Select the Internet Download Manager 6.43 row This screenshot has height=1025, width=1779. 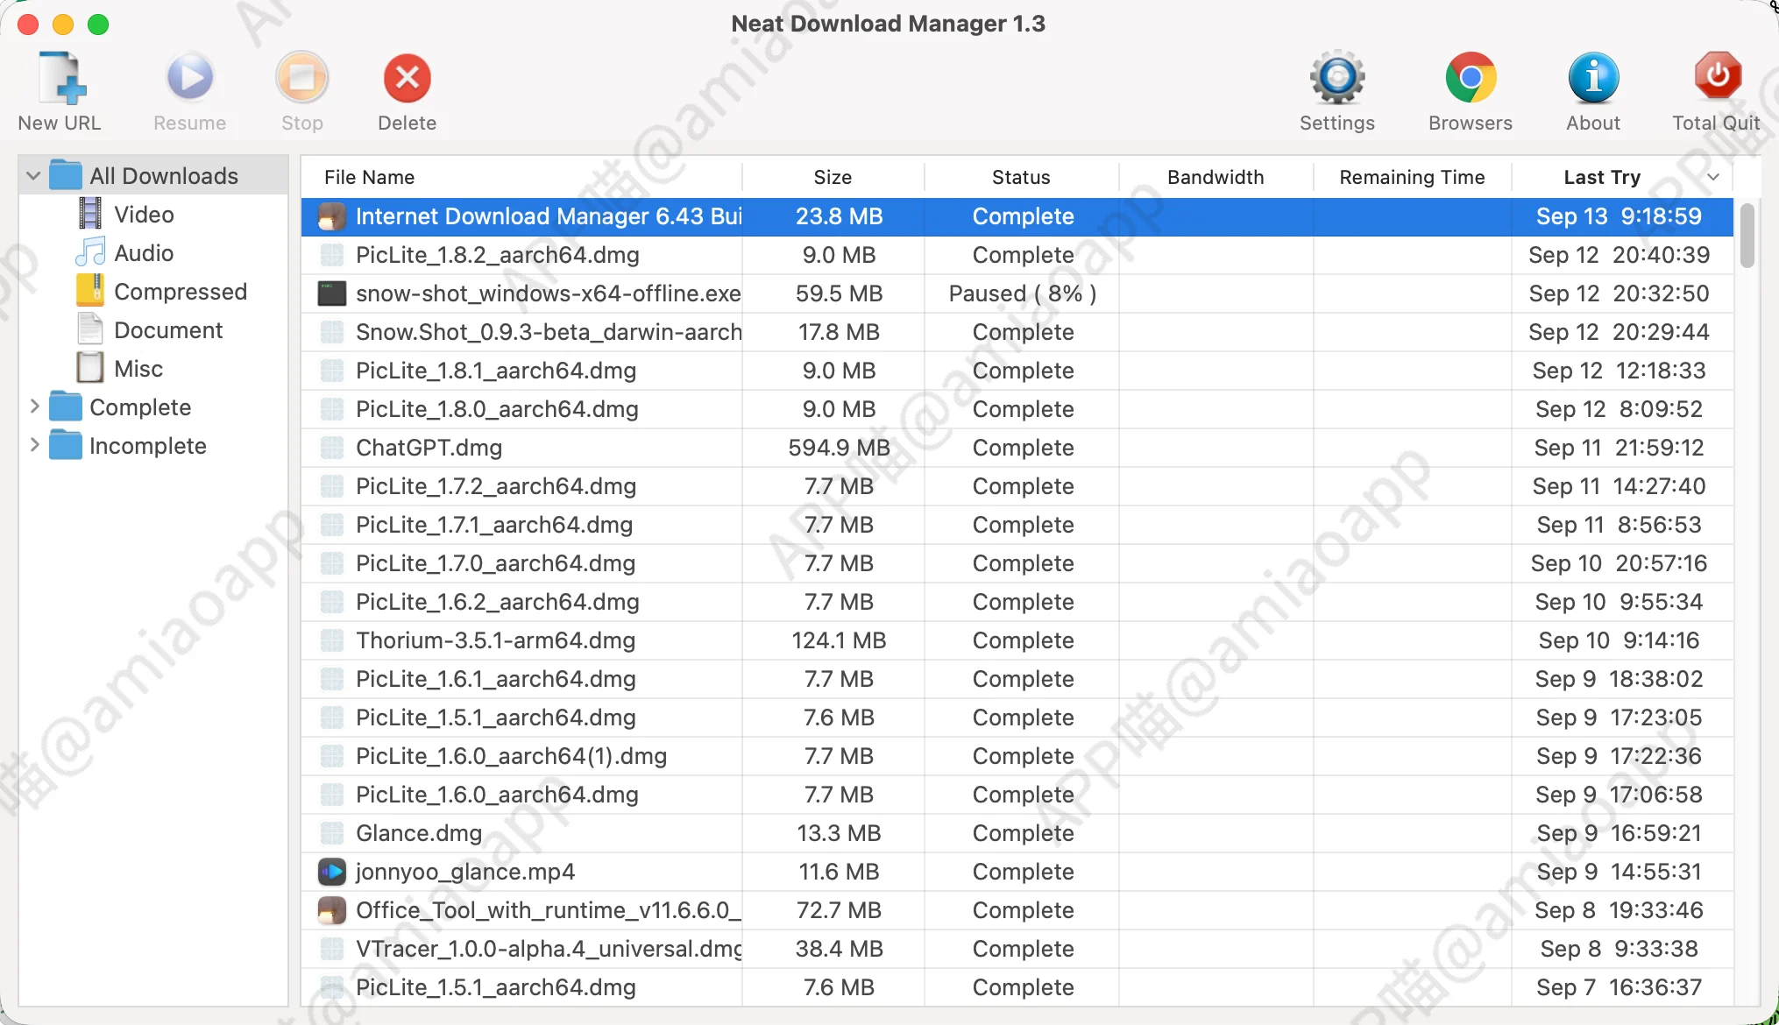pyautogui.click(x=1017, y=216)
